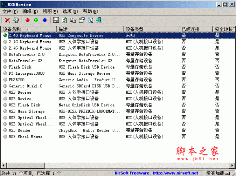
Task: Click the floppy disk save icon
Action: pos(56,20)
